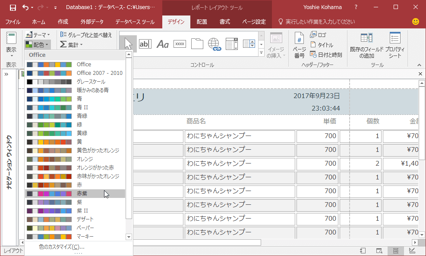The width and height of the screenshot is (426, 256).
Task: Apply the 青緑 color scheme
Action: coord(75,116)
